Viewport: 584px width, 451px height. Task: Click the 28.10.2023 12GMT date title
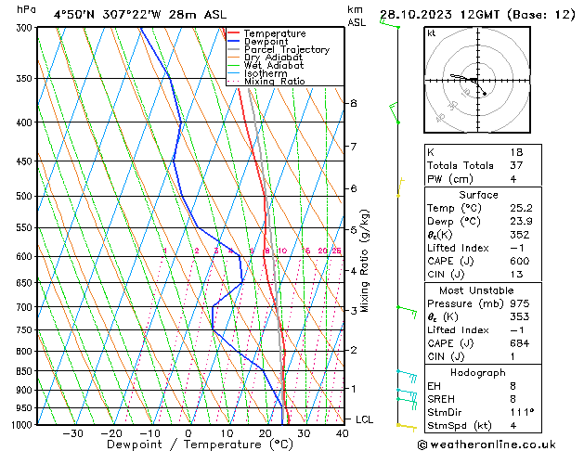(439, 15)
